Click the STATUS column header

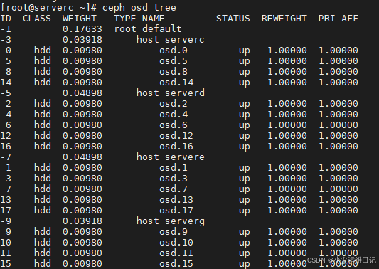(233, 19)
